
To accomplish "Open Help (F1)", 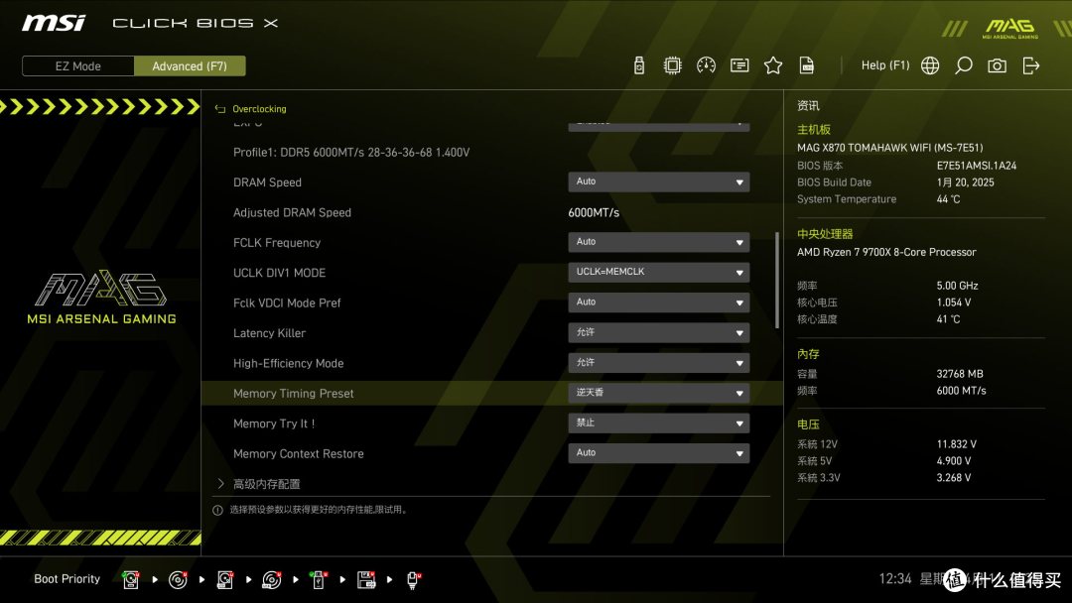I will [885, 65].
